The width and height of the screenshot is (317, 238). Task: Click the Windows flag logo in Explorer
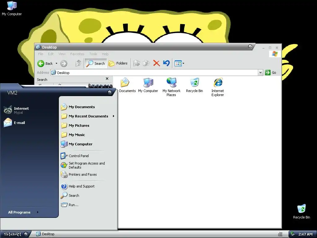275,54
